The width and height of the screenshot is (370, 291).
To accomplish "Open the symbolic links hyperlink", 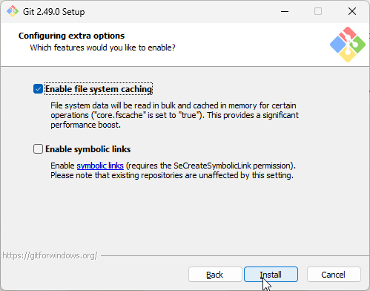I will coord(100,166).
